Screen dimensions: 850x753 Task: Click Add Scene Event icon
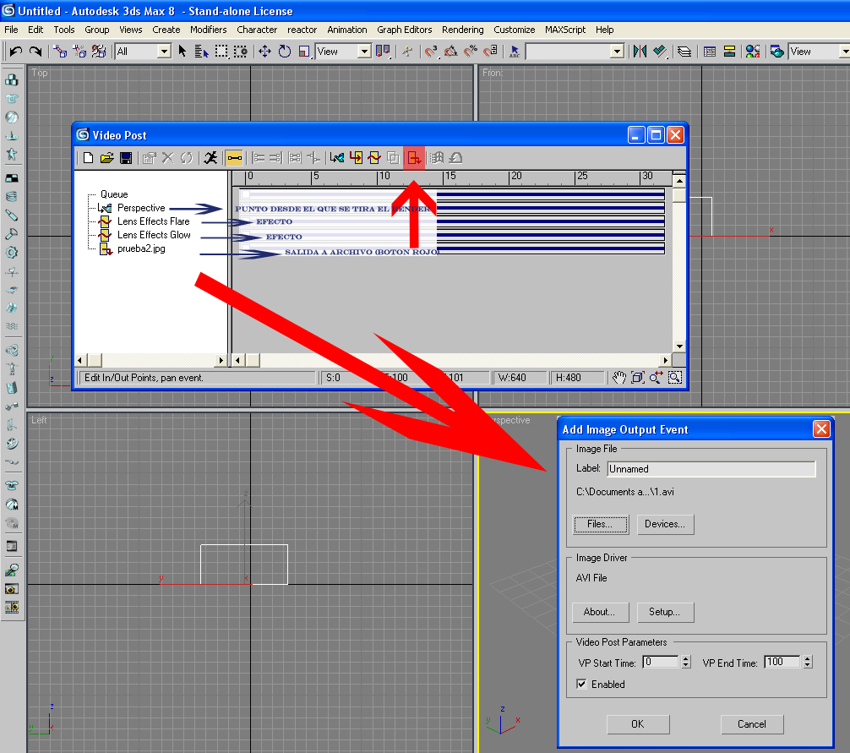point(336,158)
